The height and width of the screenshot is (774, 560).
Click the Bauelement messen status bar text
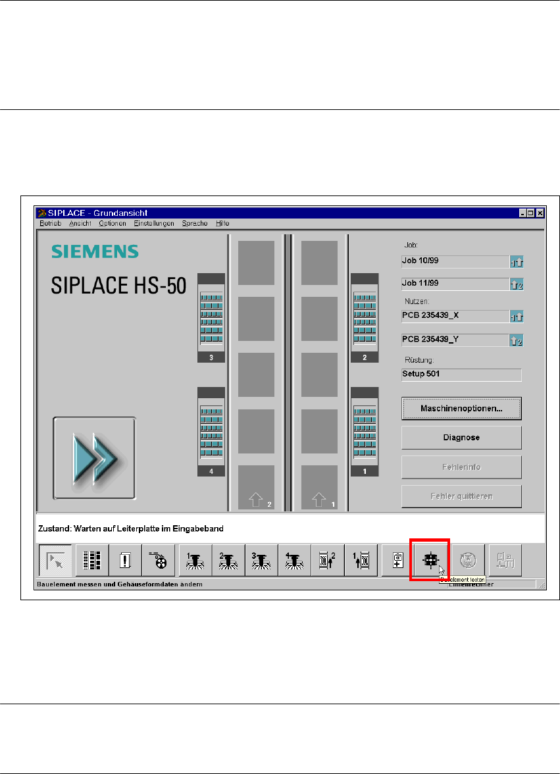pyautogui.click(x=120, y=584)
